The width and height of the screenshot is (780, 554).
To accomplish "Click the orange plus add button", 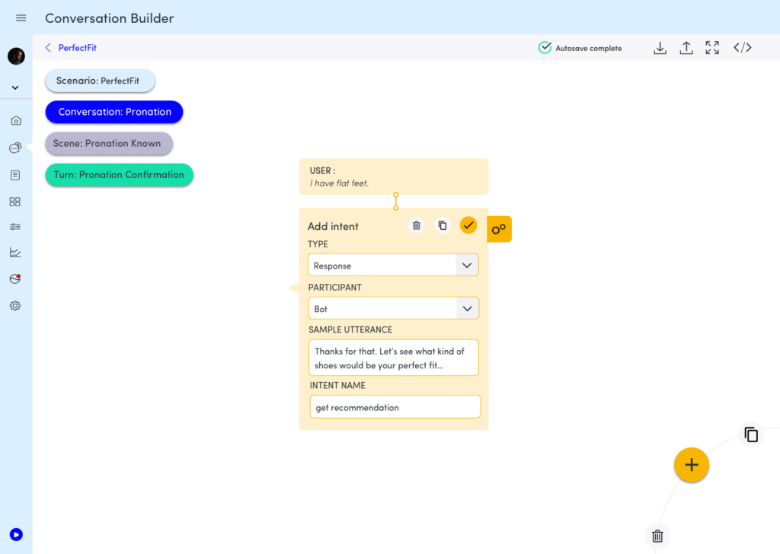I will pos(692,465).
